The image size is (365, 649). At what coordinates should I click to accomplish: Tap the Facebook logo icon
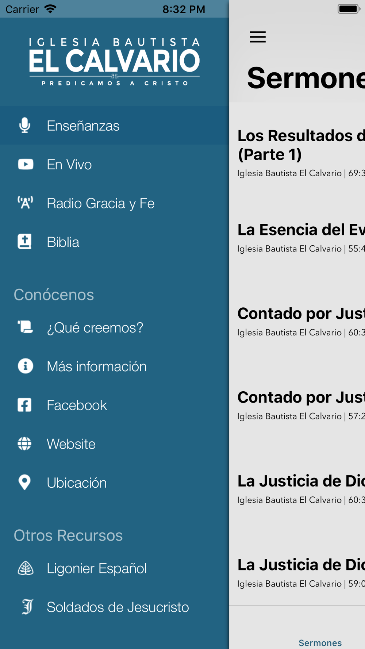click(24, 405)
